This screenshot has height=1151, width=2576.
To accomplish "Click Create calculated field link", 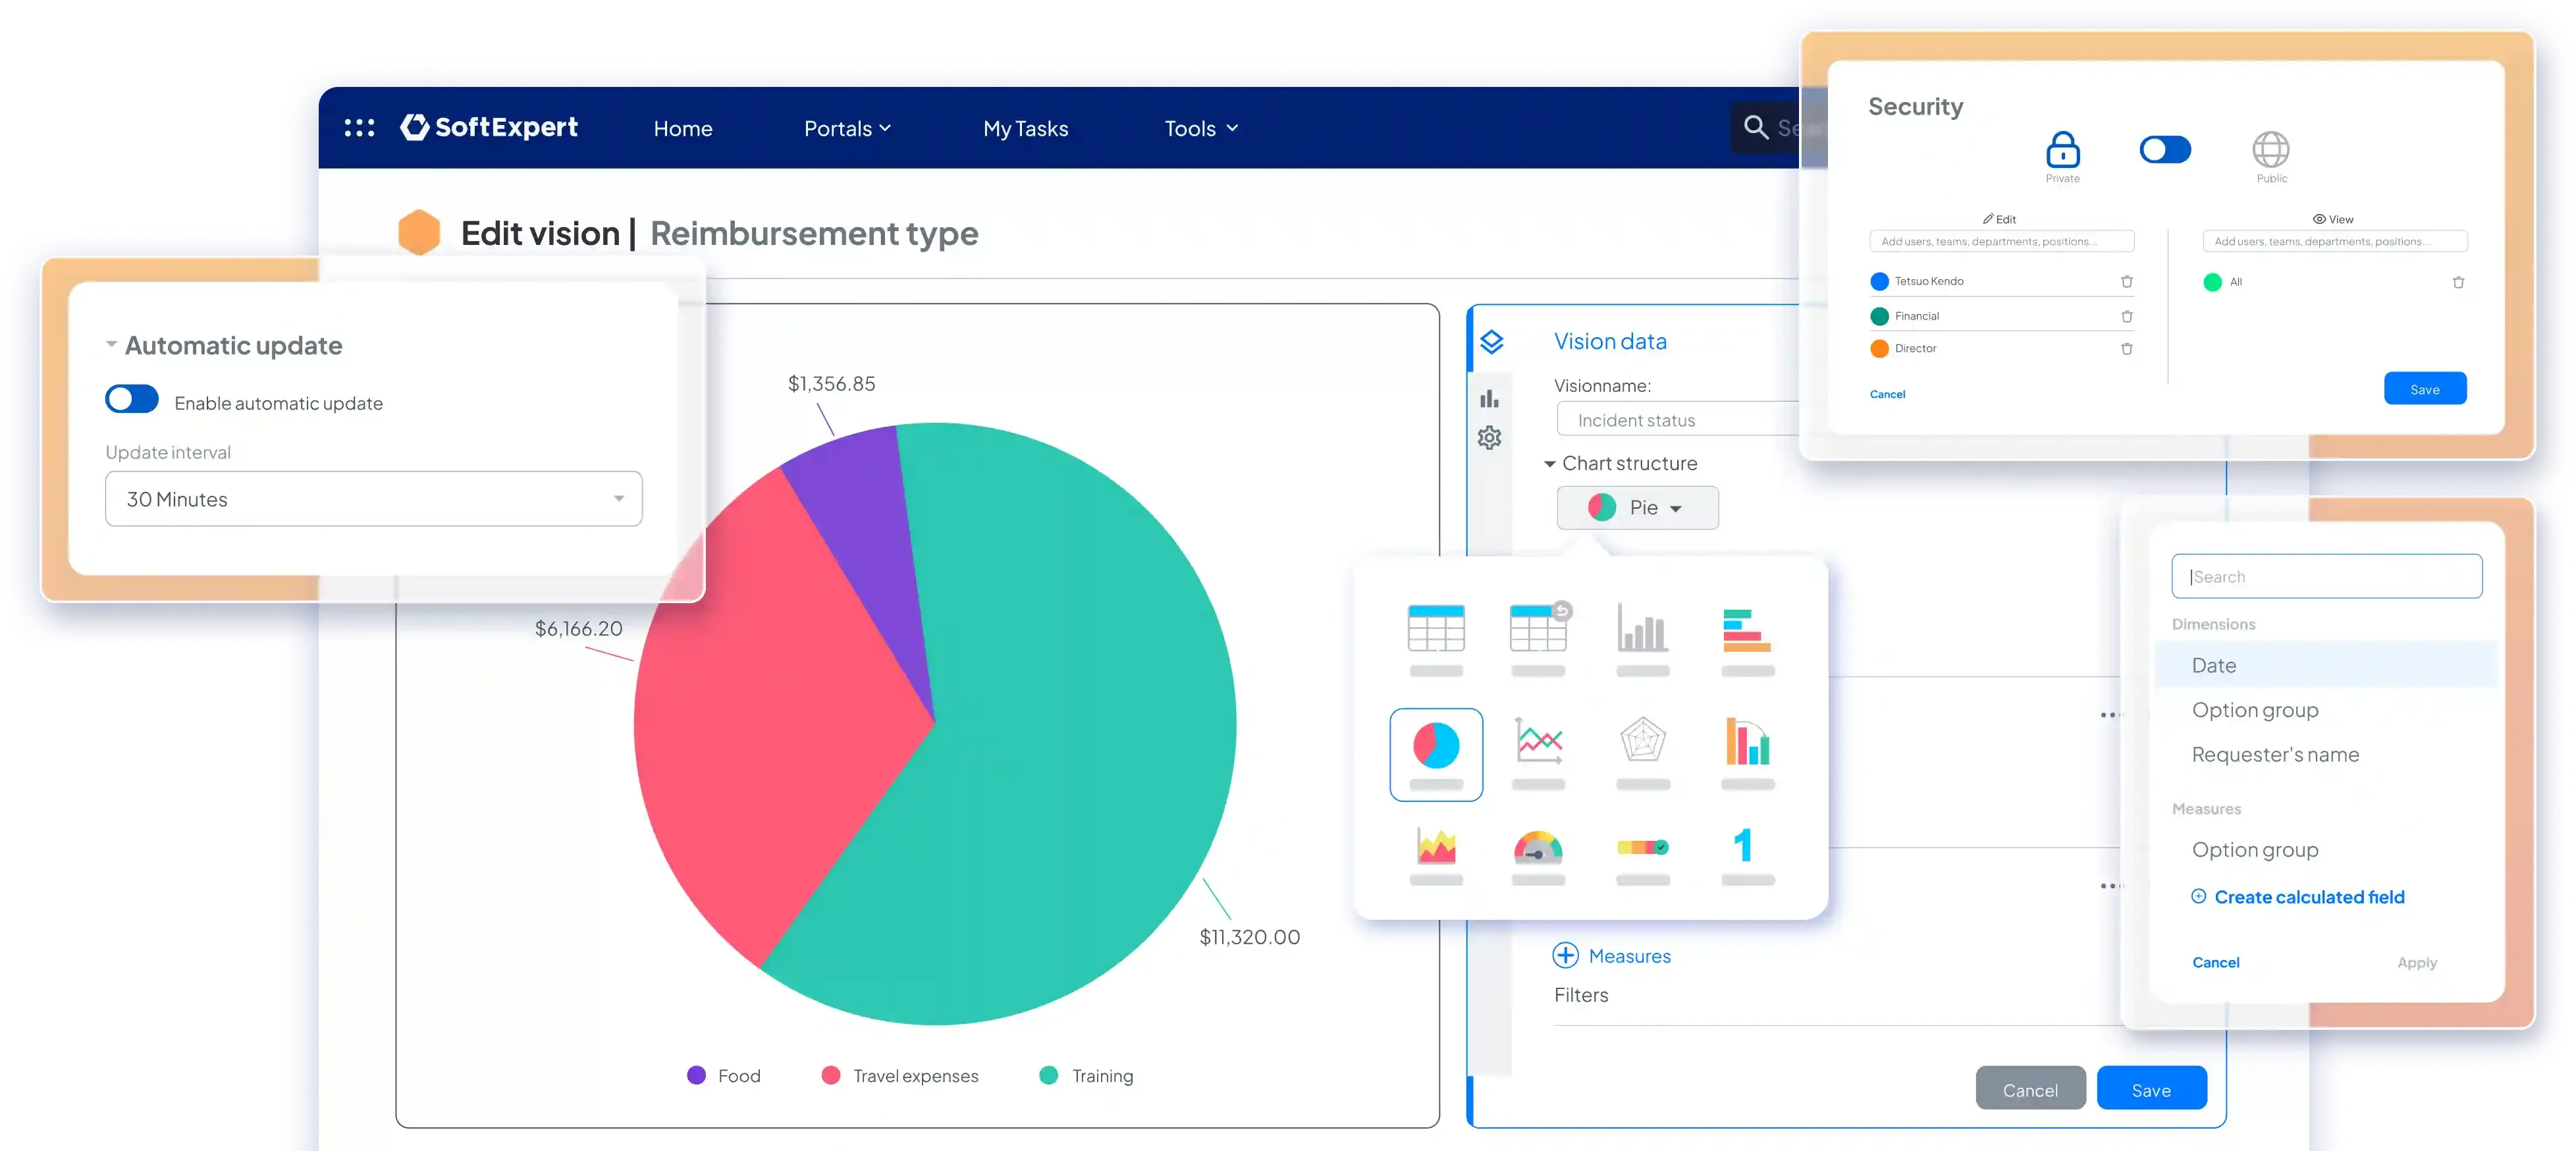I will 2297,897.
